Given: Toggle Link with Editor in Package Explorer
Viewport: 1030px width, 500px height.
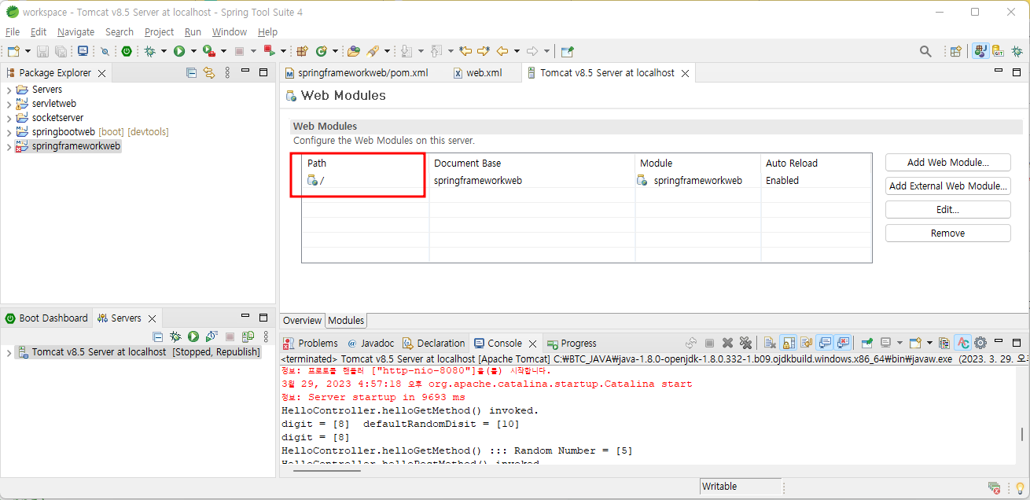Looking at the screenshot, I should click(x=209, y=72).
